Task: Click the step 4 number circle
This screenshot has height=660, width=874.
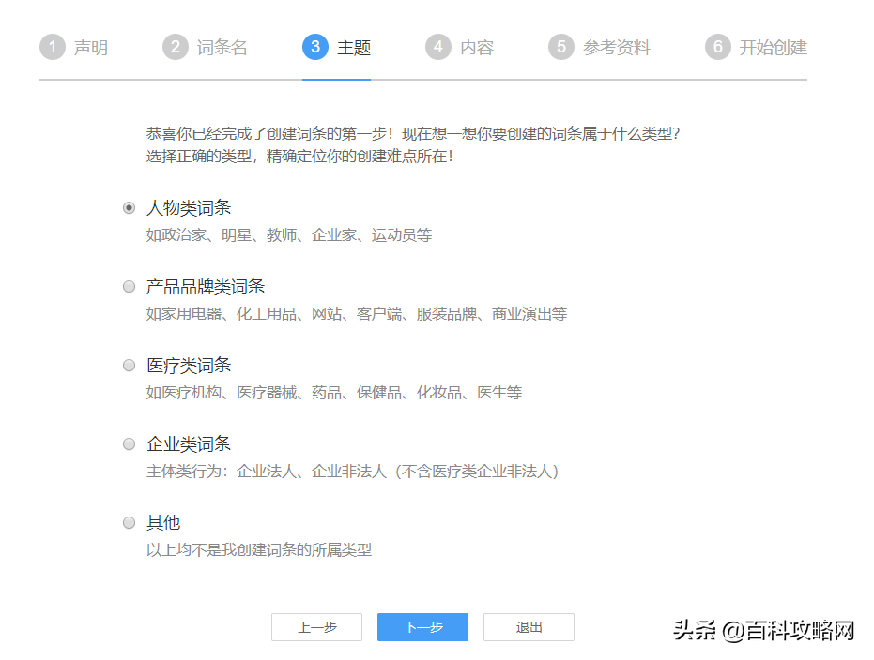Action: (x=438, y=47)
